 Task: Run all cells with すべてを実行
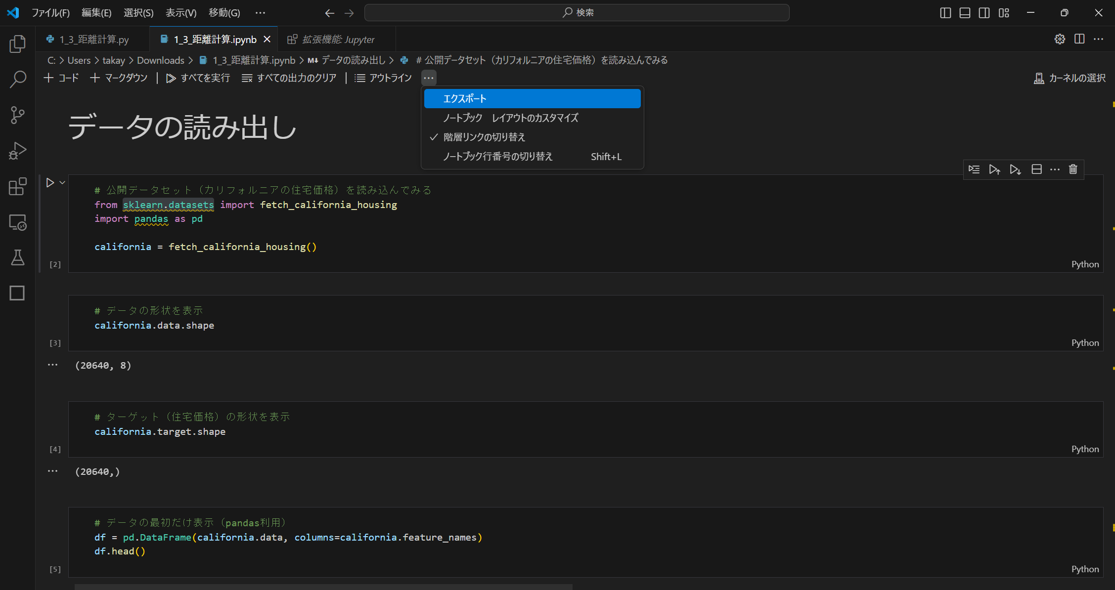pos(198,78)
